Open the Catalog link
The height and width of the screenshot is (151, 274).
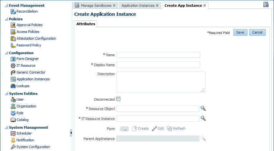[23, 120]
